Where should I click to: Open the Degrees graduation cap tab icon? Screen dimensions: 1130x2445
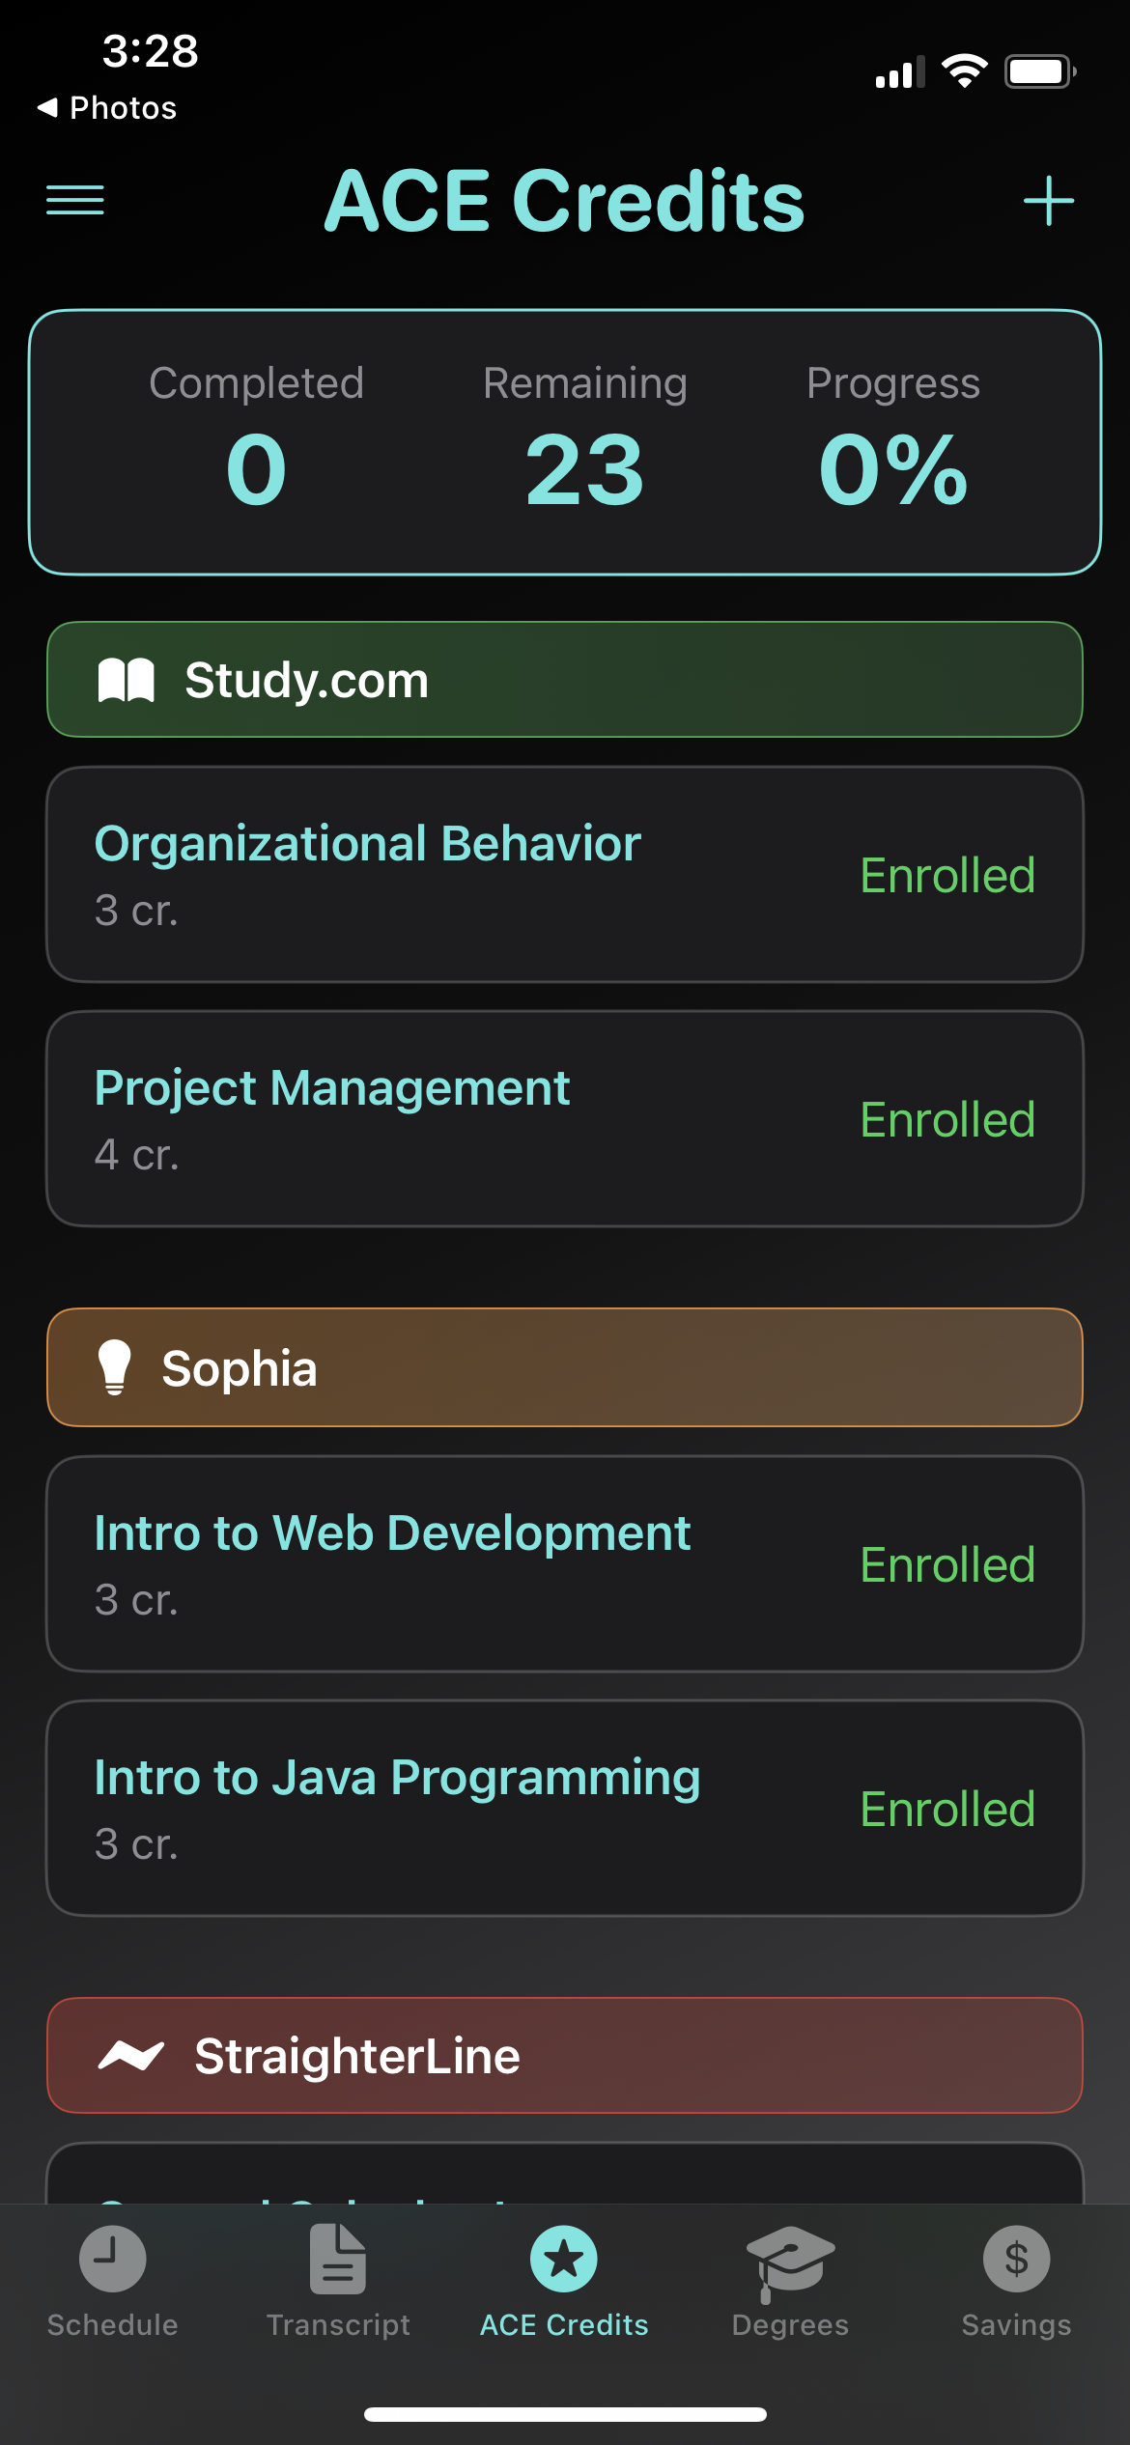(790, 2260)
